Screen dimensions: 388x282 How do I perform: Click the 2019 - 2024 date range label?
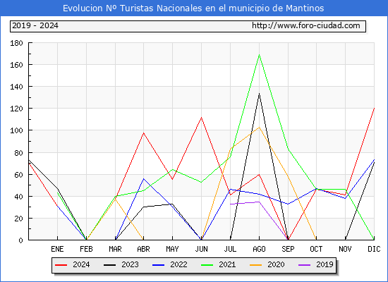35,25
